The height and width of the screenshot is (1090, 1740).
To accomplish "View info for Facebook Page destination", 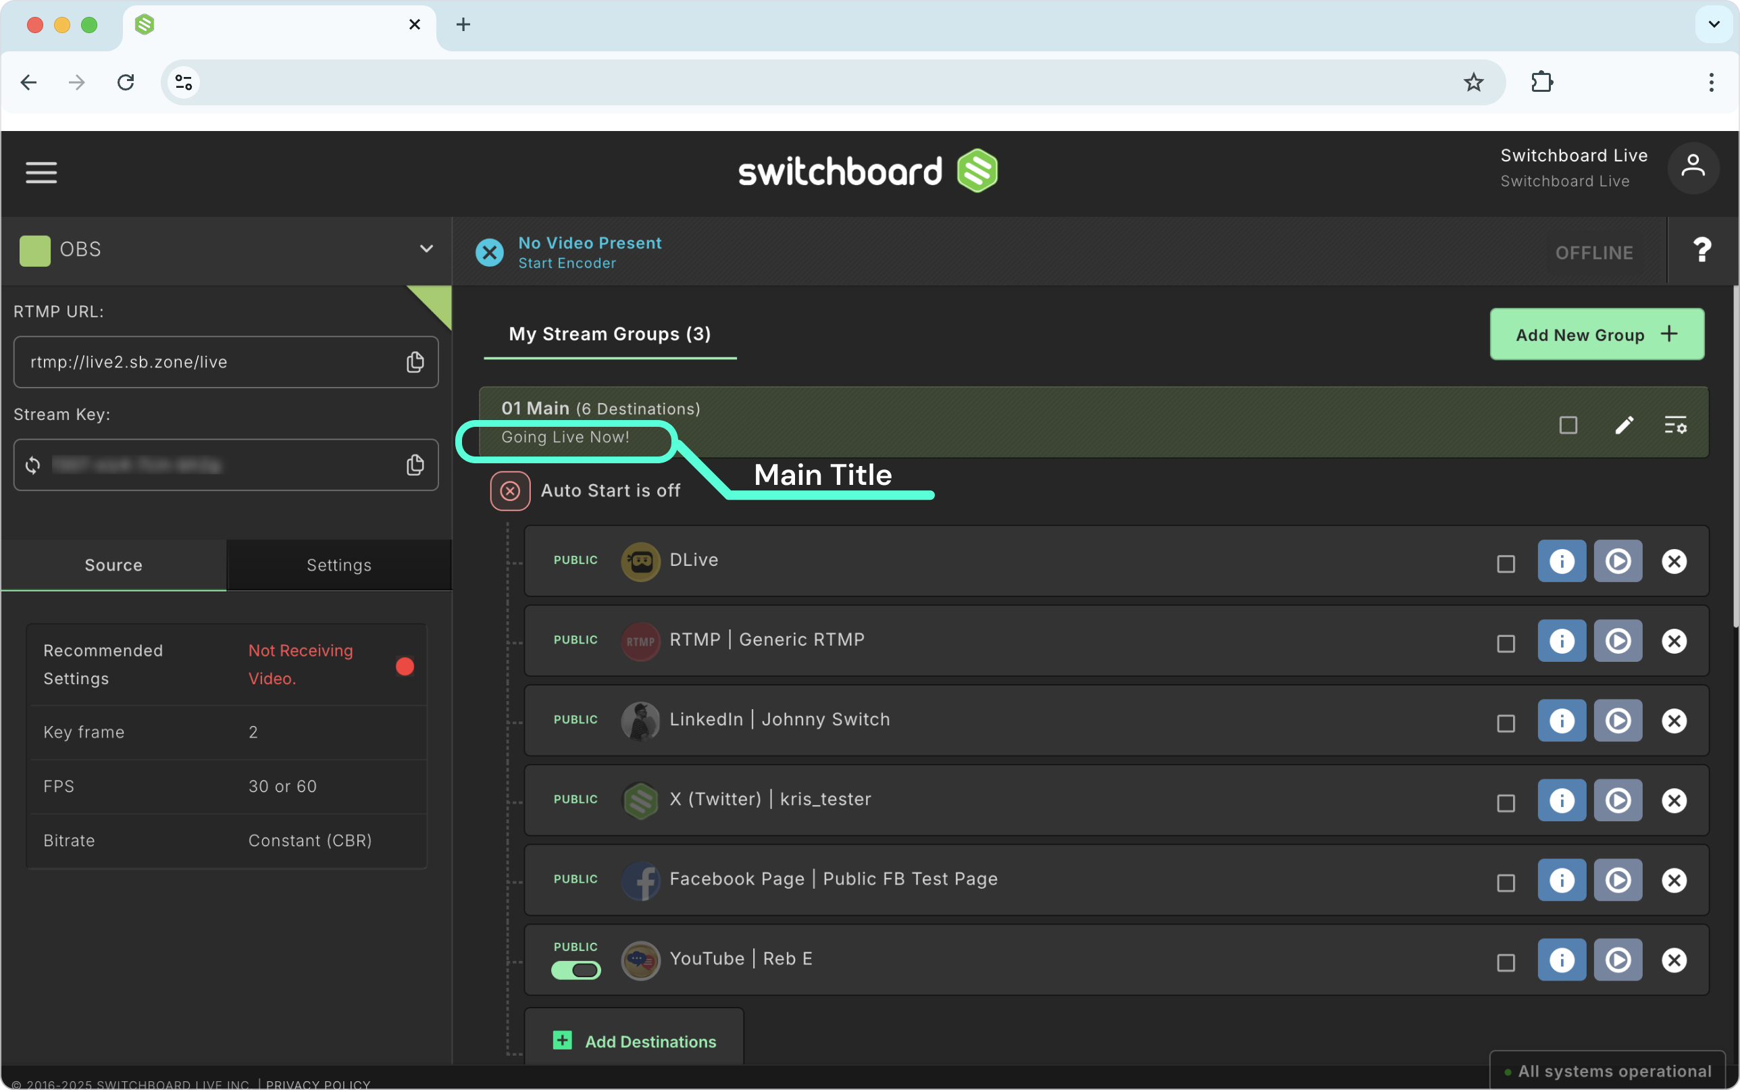I will pos(1562,880).
